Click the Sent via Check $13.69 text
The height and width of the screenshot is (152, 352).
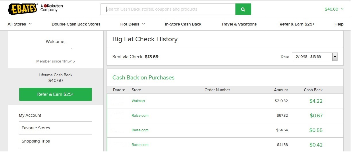[136, 57]
